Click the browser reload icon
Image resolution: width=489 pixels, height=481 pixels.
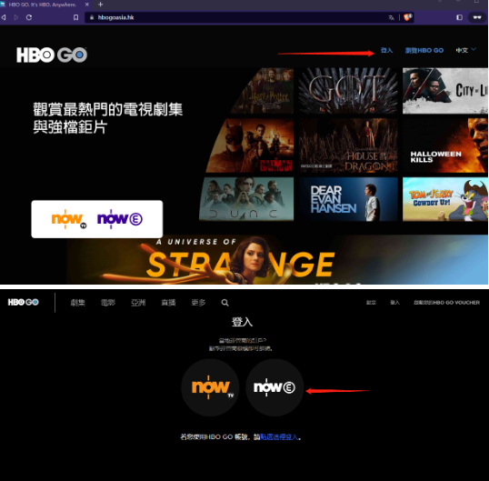[29, 17]
